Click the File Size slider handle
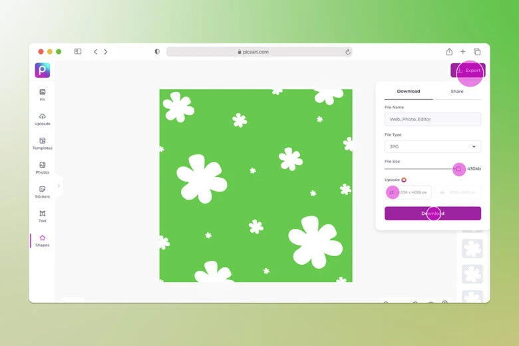The height and width of the screenshot is (346, 519). [x=458, y=169]
